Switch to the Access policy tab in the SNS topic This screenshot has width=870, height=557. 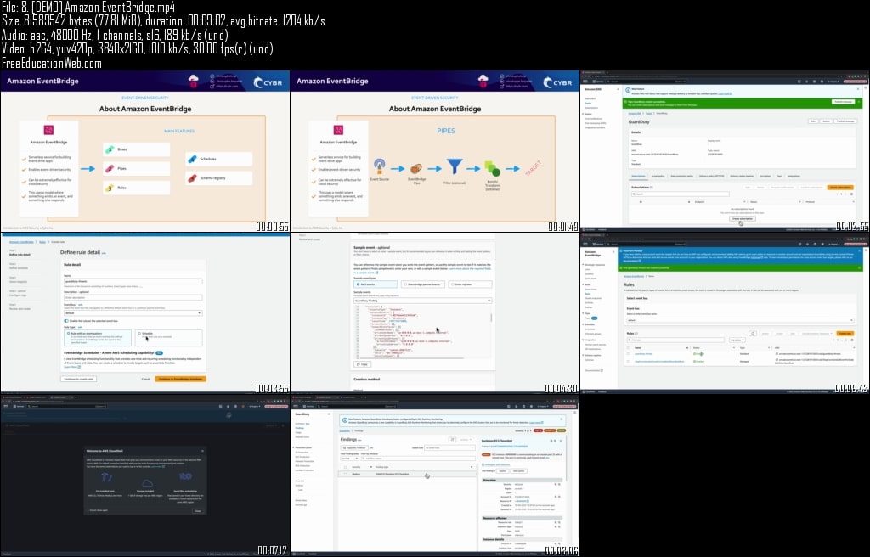click(658, 176)
